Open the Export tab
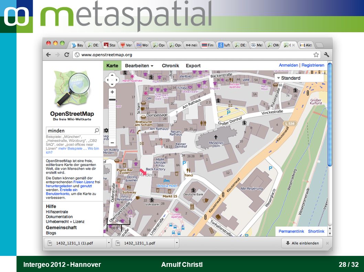 click(x=193, y=66)
